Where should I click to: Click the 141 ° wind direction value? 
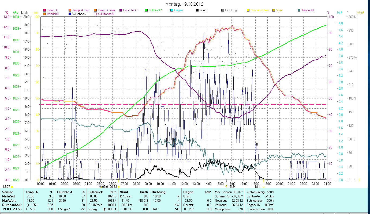pyautogui.click(x=156, y=209)
